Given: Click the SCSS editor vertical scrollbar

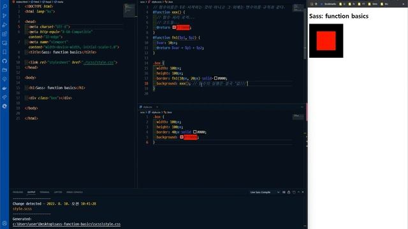Looking at the screenshot, I should coord(305,33).
